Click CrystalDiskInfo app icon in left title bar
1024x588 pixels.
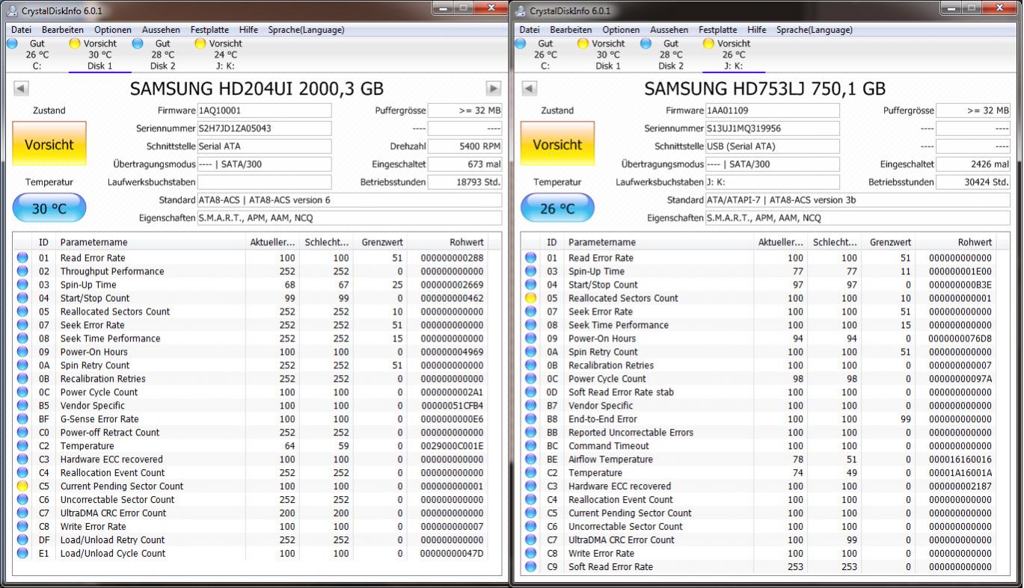12,10
